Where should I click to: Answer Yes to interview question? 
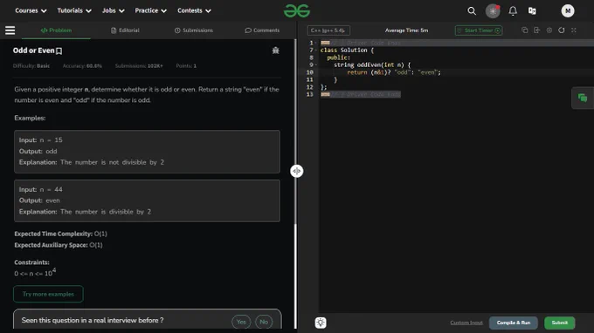coord(241,322)
